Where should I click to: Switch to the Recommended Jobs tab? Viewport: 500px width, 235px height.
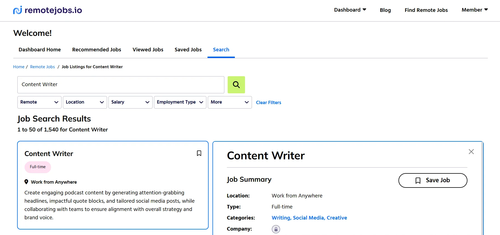pyautogui.click(x=97, y=50)
